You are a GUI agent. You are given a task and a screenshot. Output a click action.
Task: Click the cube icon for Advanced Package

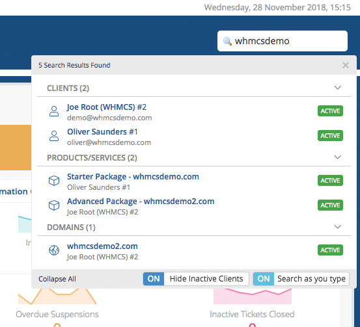pos(54,205)
